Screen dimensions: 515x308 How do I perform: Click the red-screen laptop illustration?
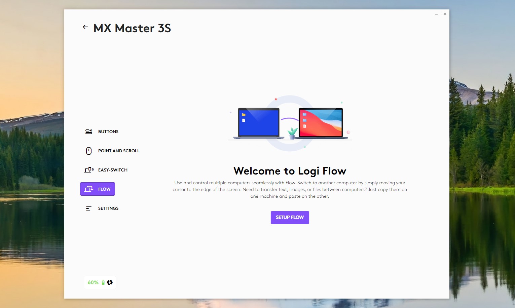click(x=321, y=123)
